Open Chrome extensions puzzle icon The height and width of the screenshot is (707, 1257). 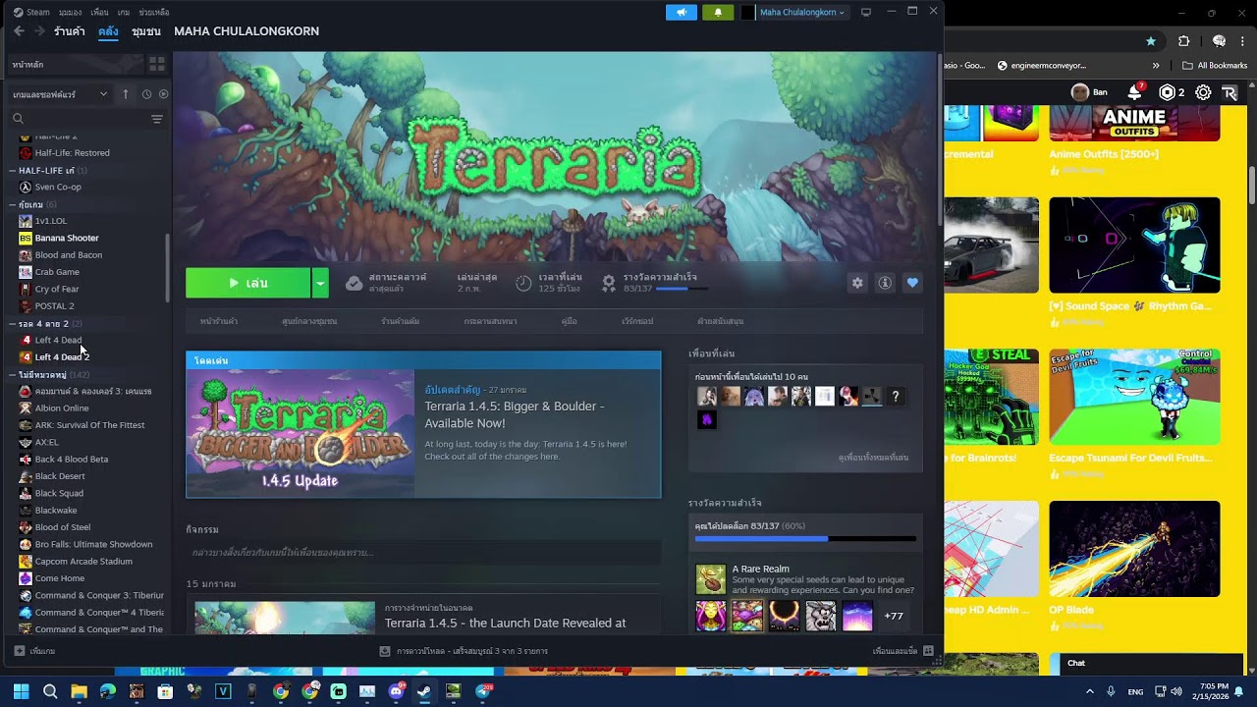click(x=1184, y=41)
